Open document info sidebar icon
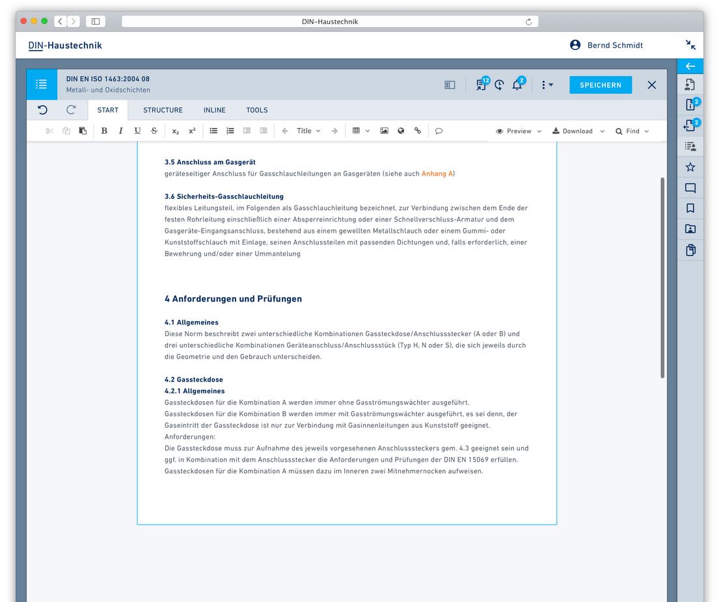Viewport: 721px width, 602px height. pos(692,104)
